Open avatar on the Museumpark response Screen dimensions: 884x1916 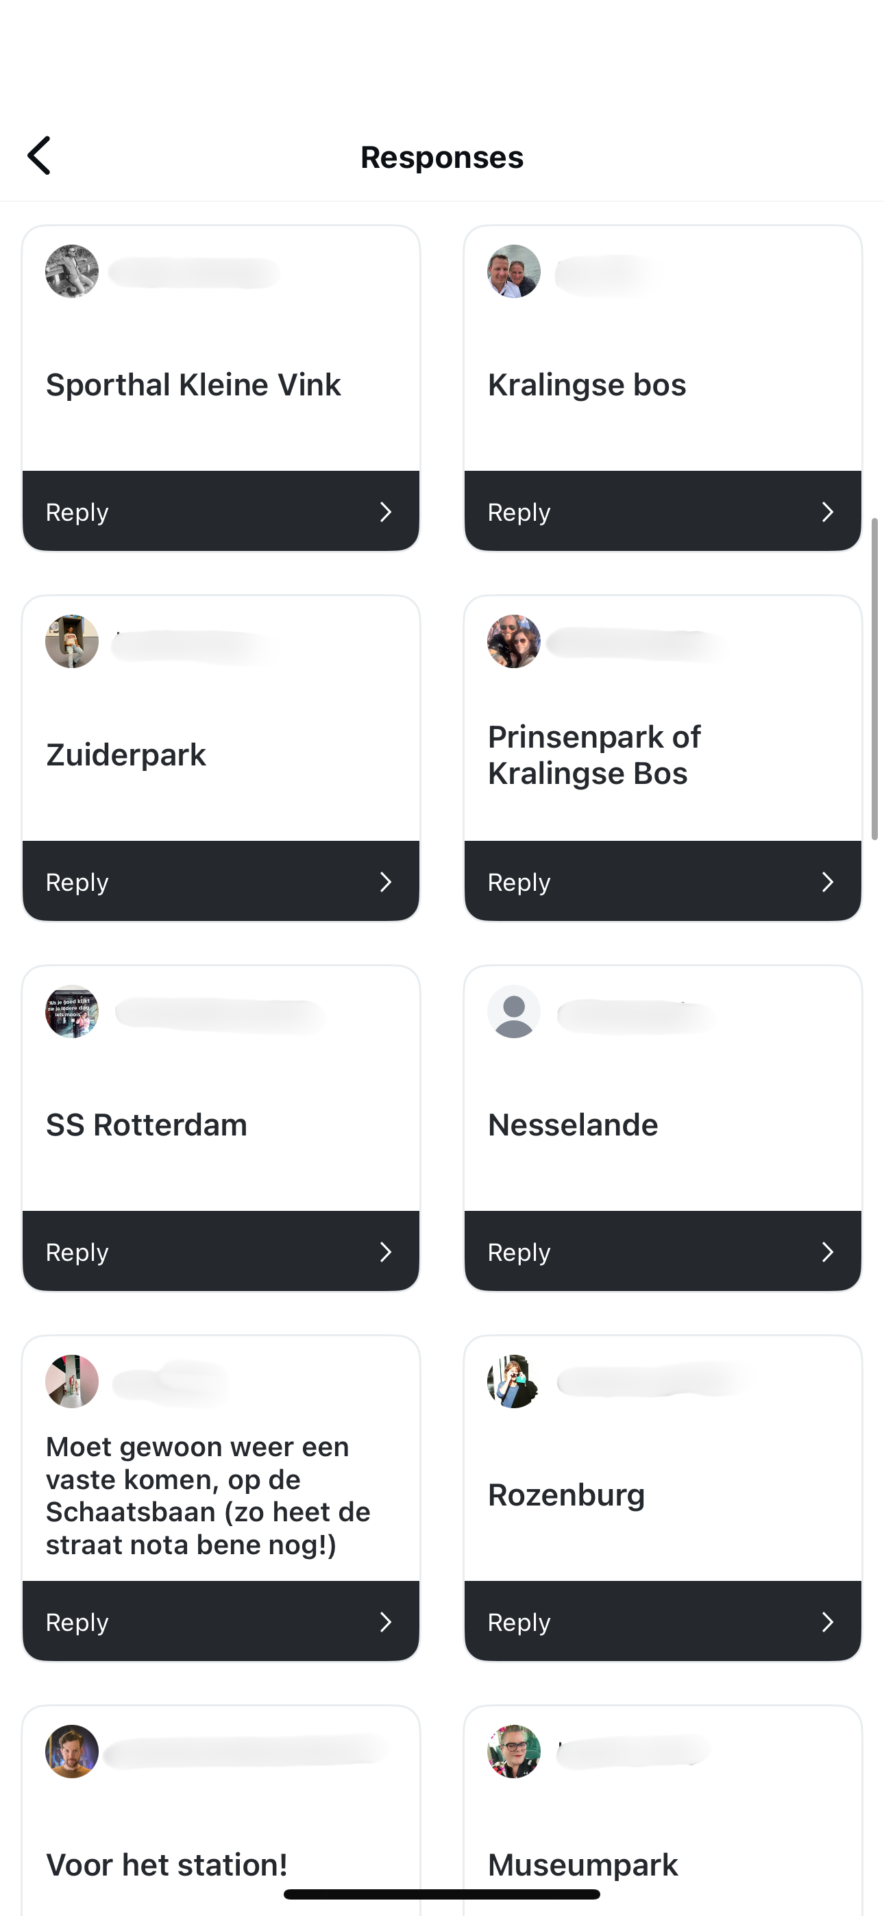pos(514,1752)
